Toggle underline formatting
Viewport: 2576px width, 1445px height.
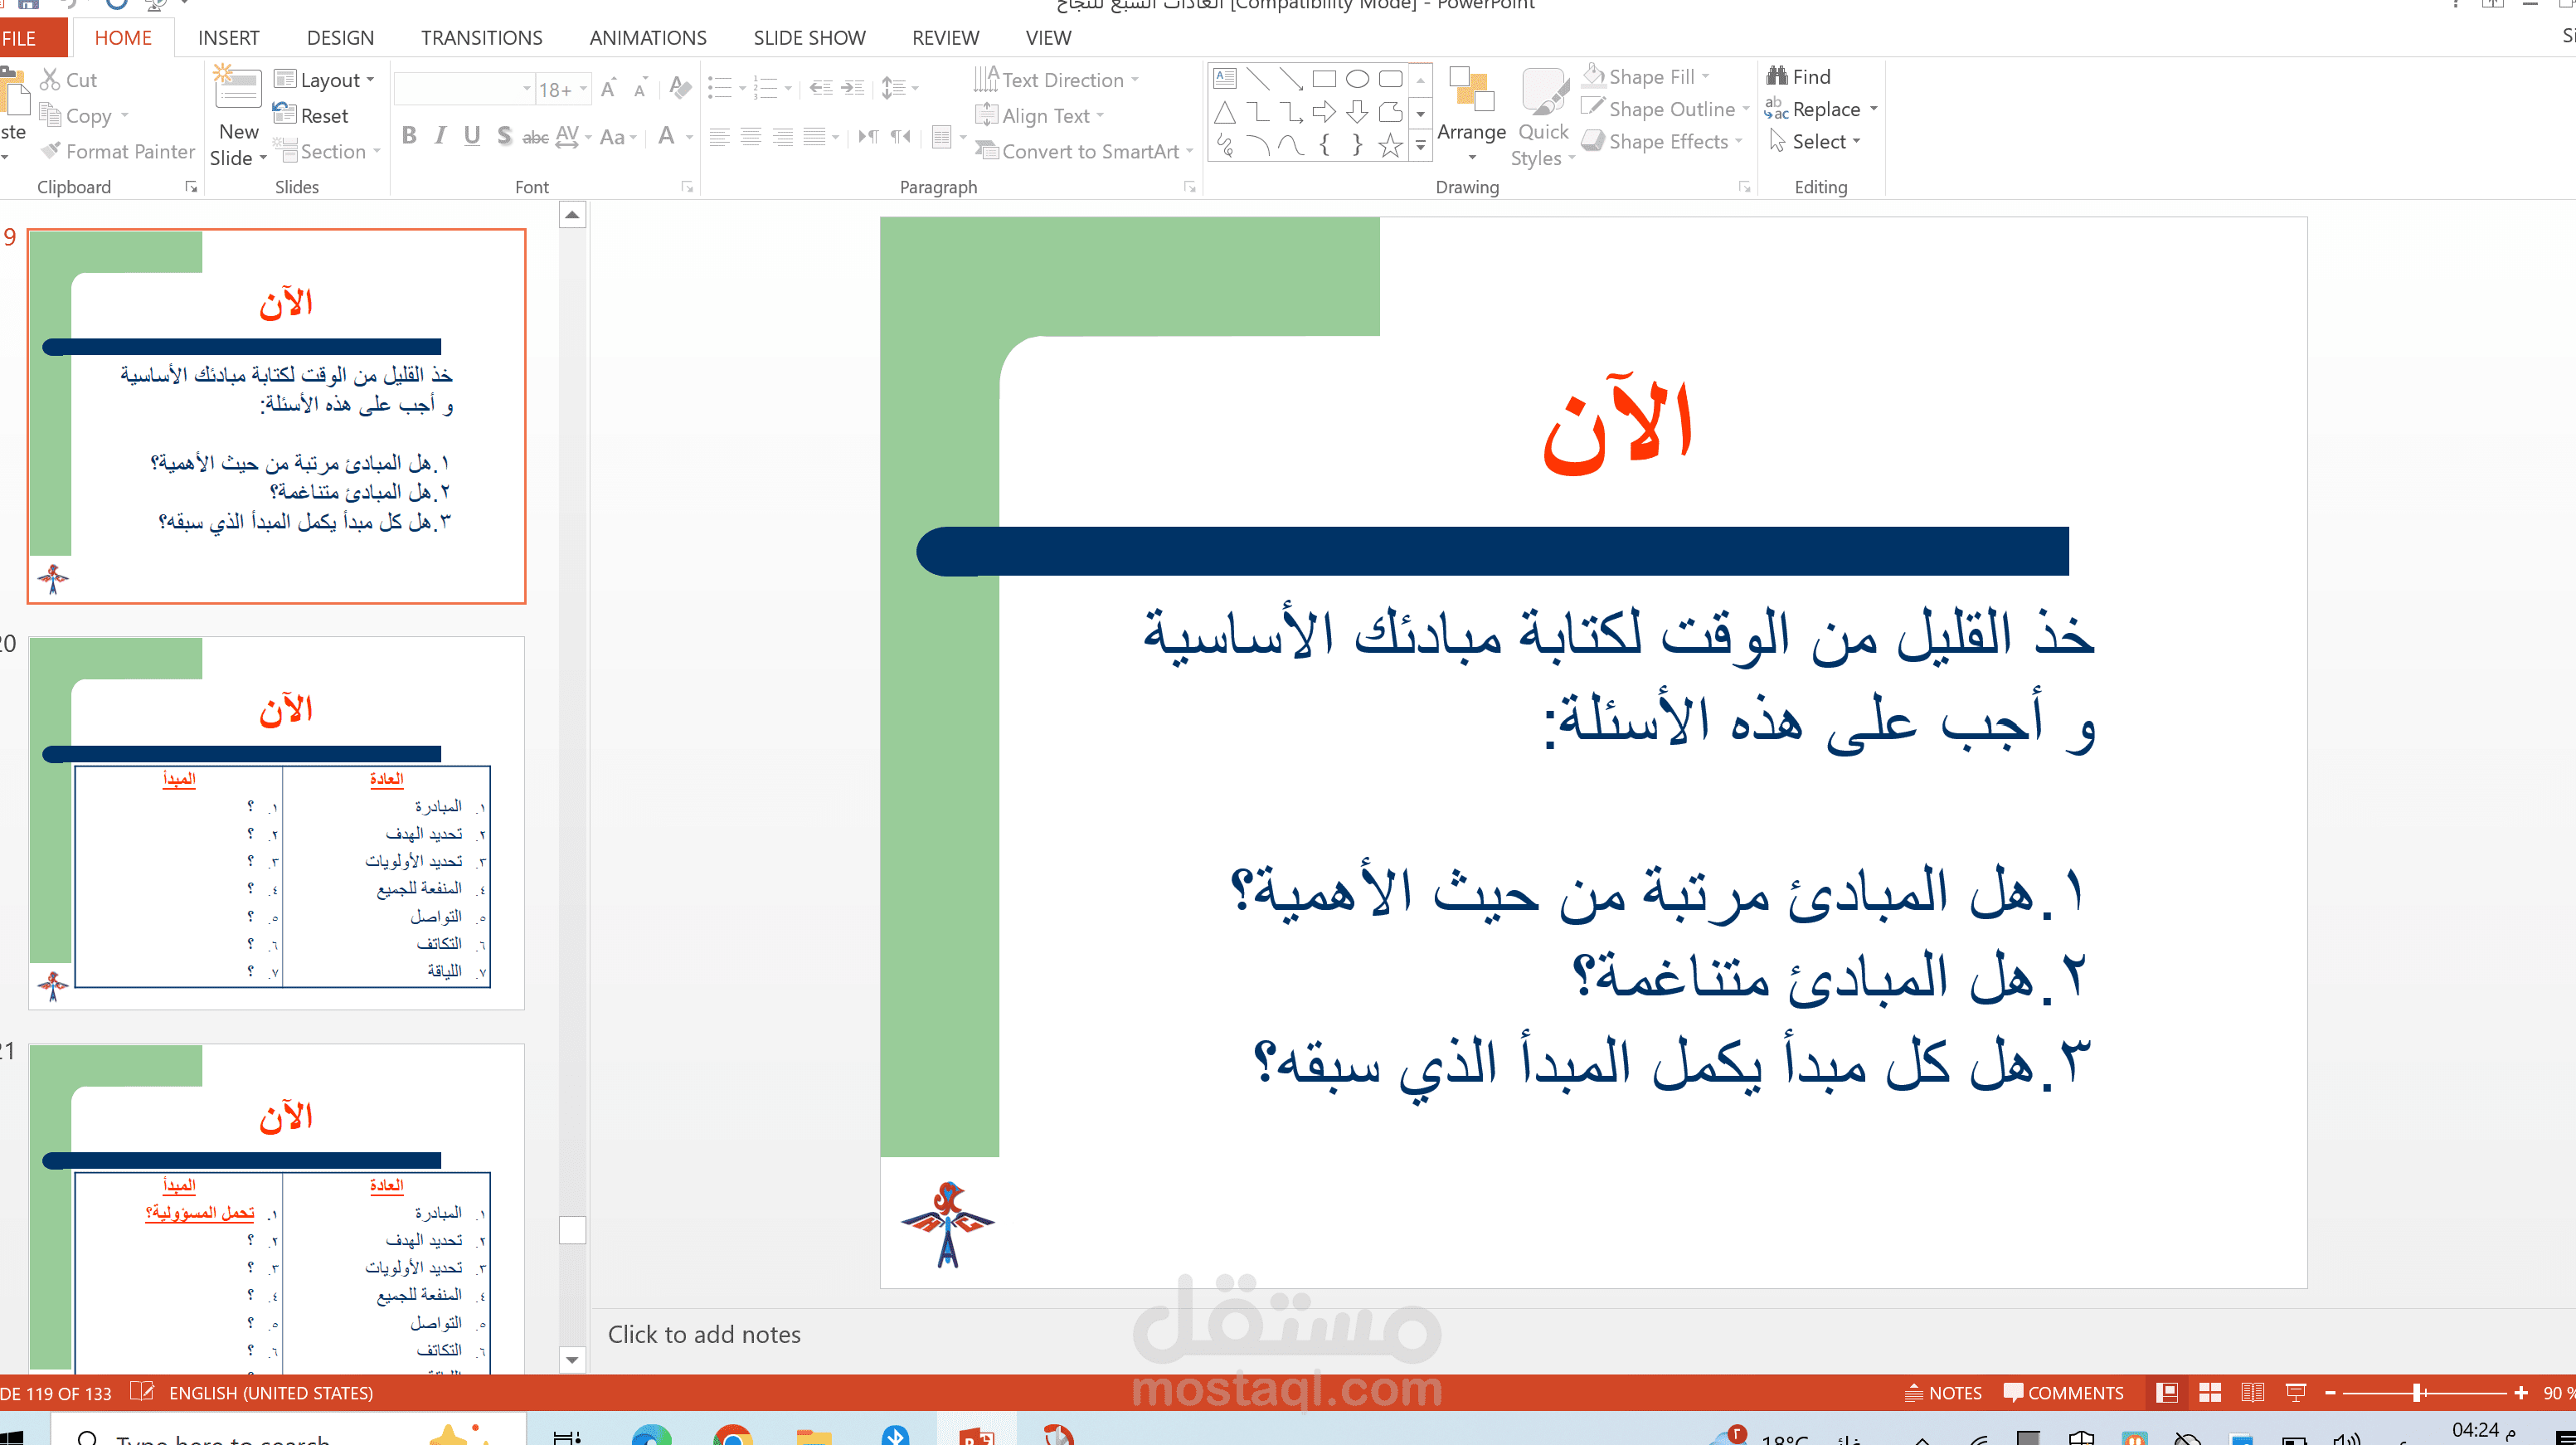tap(472, 137)
